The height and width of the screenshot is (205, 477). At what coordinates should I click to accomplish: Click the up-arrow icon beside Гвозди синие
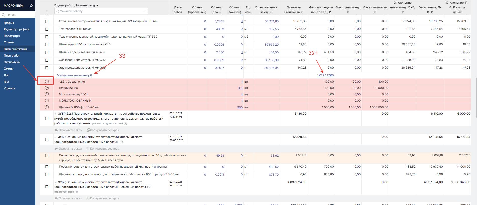tap(47, 88)
